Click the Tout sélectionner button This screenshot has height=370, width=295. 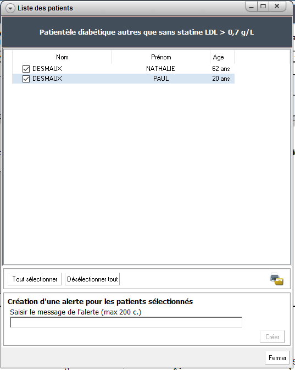point(35,279)
